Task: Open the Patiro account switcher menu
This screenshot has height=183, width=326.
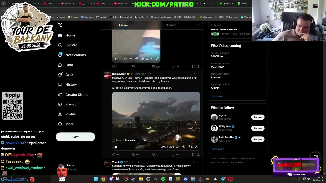Action: coord(96,167)
